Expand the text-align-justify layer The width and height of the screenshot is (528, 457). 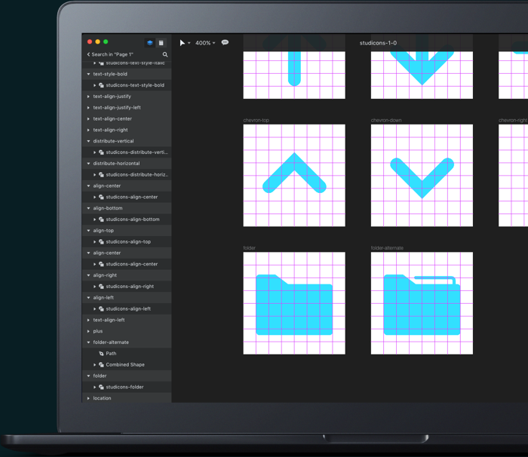(x=88, y=97)
